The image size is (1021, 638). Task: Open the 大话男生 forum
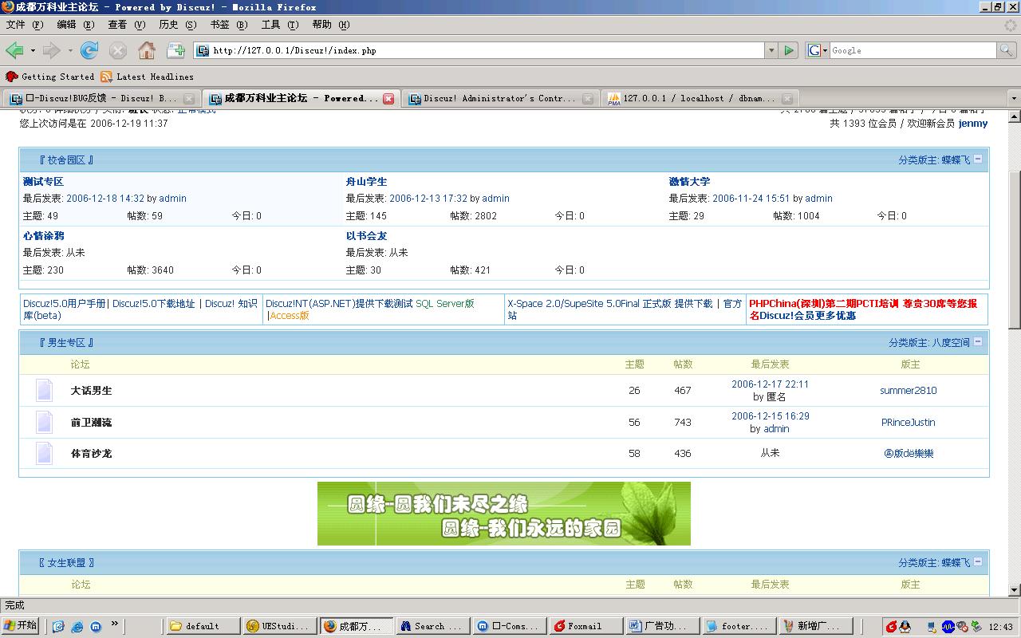(x=91, y=391)
